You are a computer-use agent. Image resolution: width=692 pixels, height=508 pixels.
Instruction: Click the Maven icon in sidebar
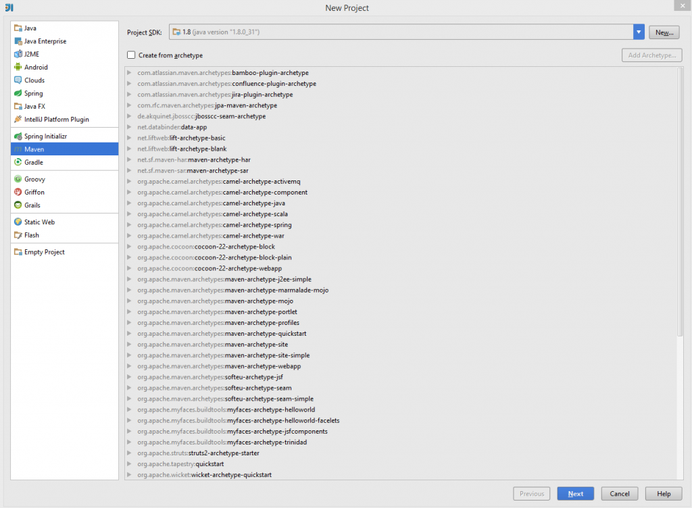tap(18, 149)
